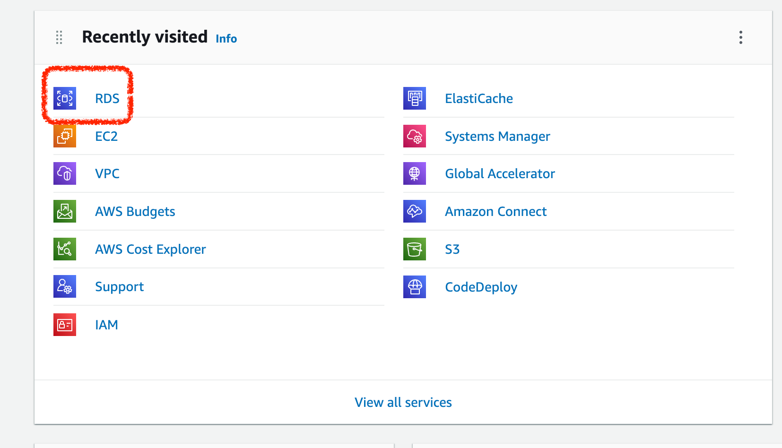Screen dimensions: 782x448
Task: Open Amazon Connect link
Action: (495, 211)
